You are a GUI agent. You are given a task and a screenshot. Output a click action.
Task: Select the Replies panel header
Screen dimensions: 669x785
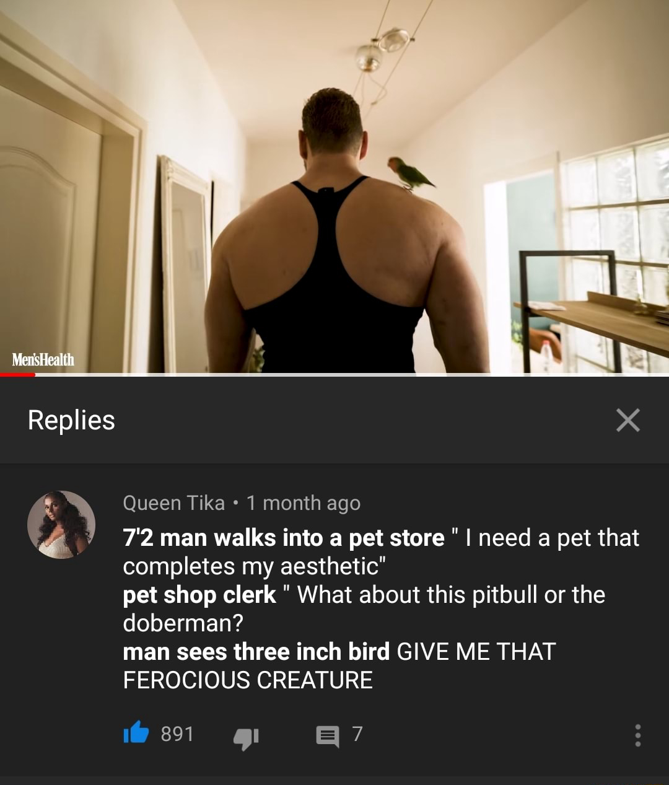point(71,420)
